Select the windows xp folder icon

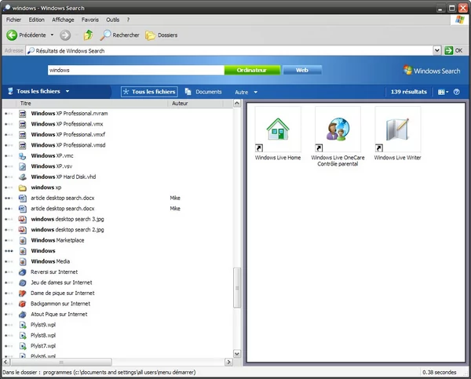(23, 188)
